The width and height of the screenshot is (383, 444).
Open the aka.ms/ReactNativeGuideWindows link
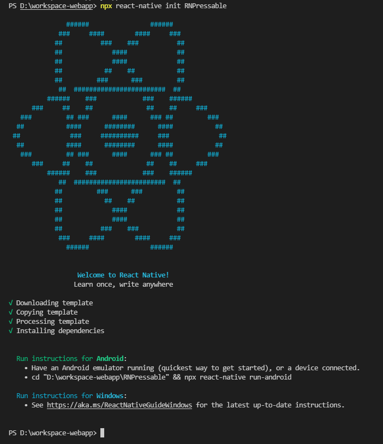119,405
